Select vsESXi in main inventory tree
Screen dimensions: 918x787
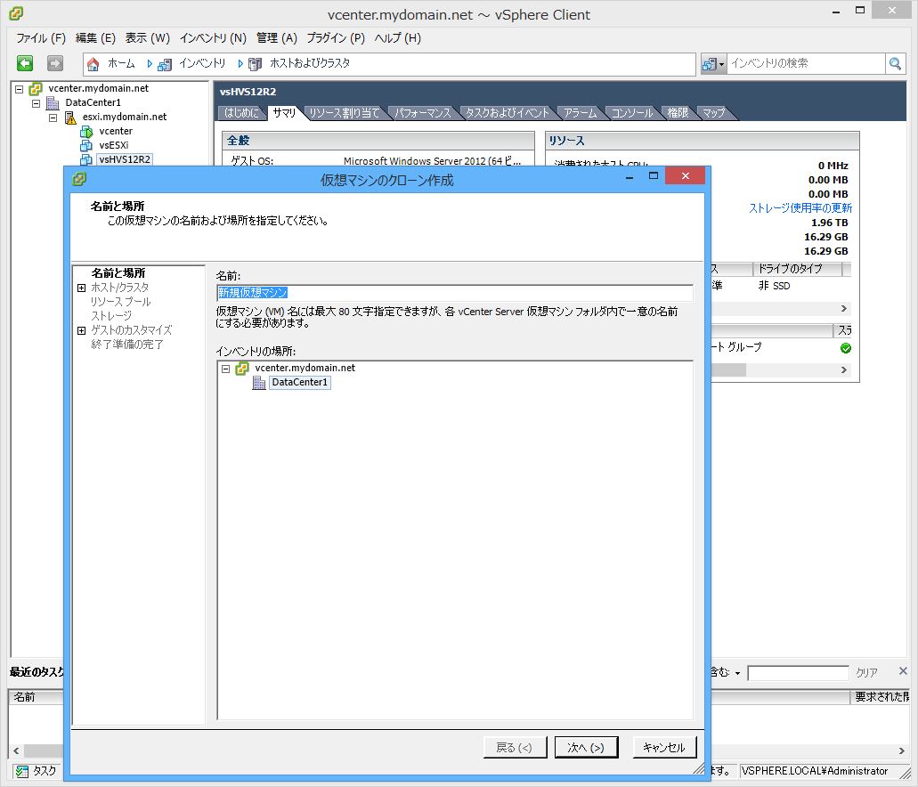[114, 145]
